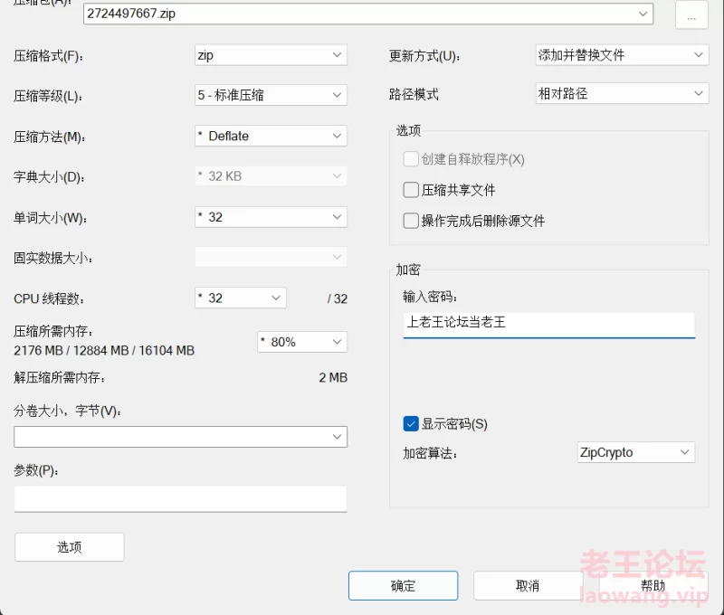This screenshot has height=615, width=724.
Task: Click the 加密算法 label
Action: tap(430, 453)
